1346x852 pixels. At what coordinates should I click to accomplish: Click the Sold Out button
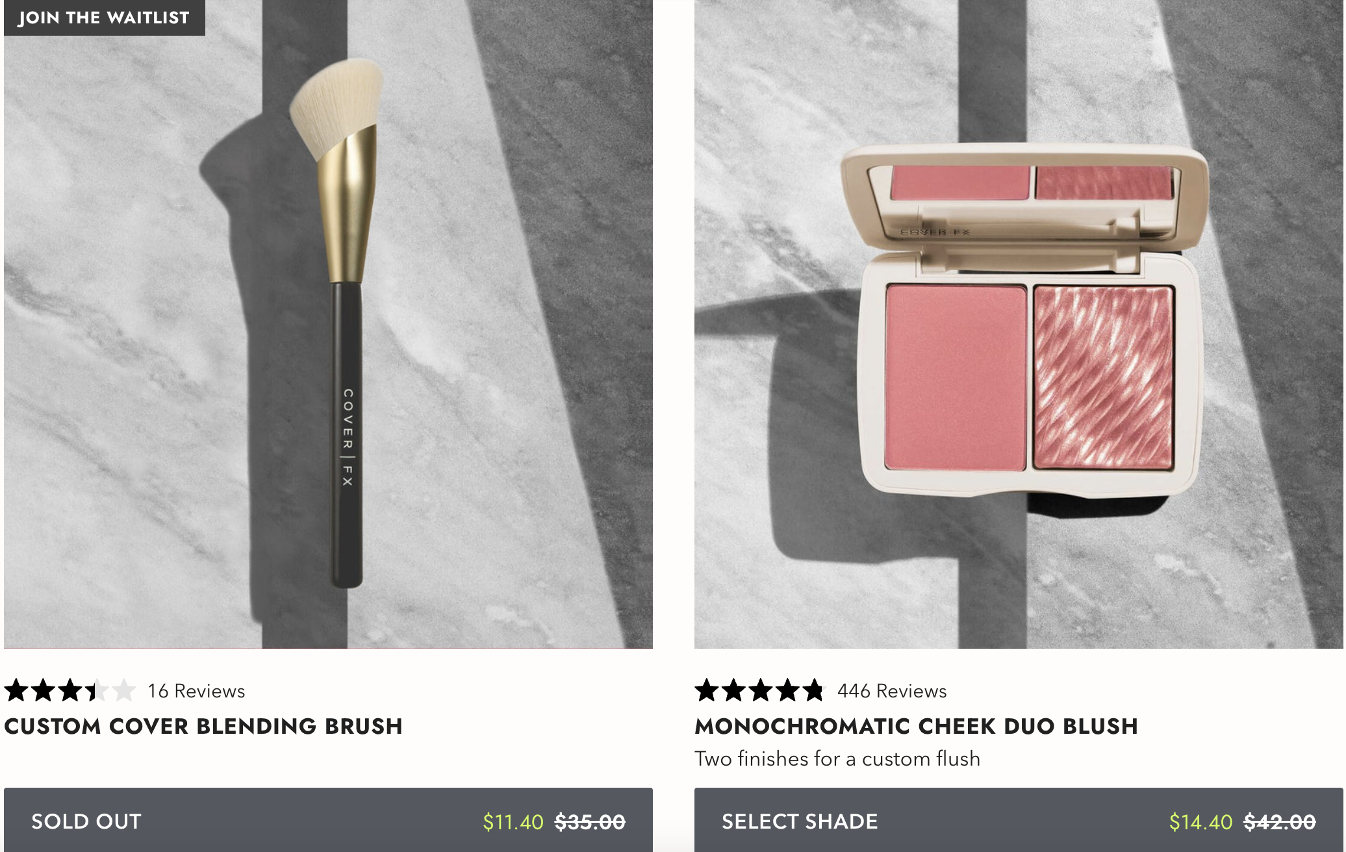point(328,820)
